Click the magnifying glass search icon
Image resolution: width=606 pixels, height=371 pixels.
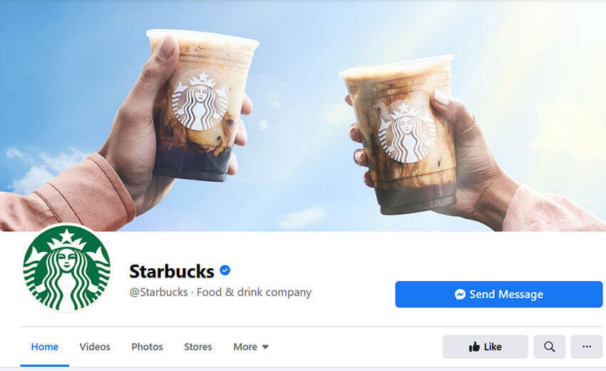[549, 347]
